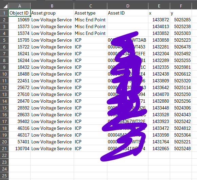Select y value 5025492
197x180 pixels.
click(x=181, y=54)
